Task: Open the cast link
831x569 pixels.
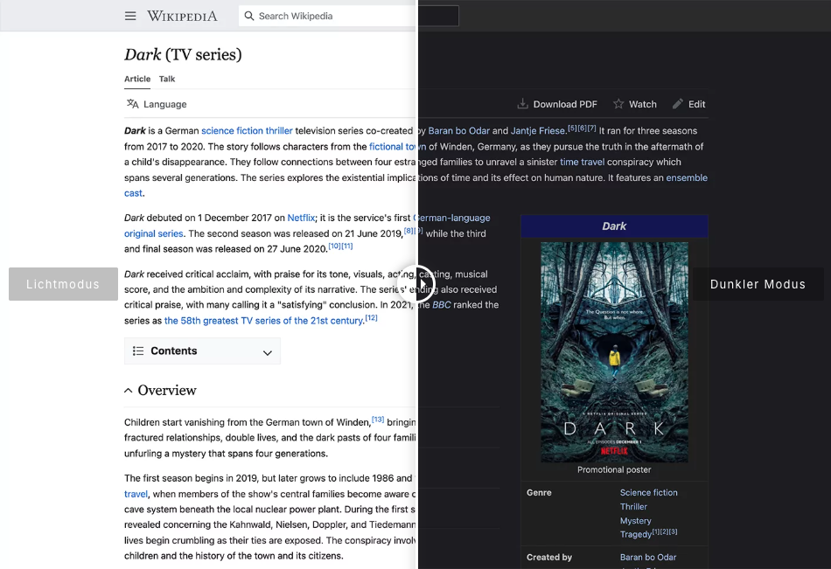Action: [x=133, y=193]
